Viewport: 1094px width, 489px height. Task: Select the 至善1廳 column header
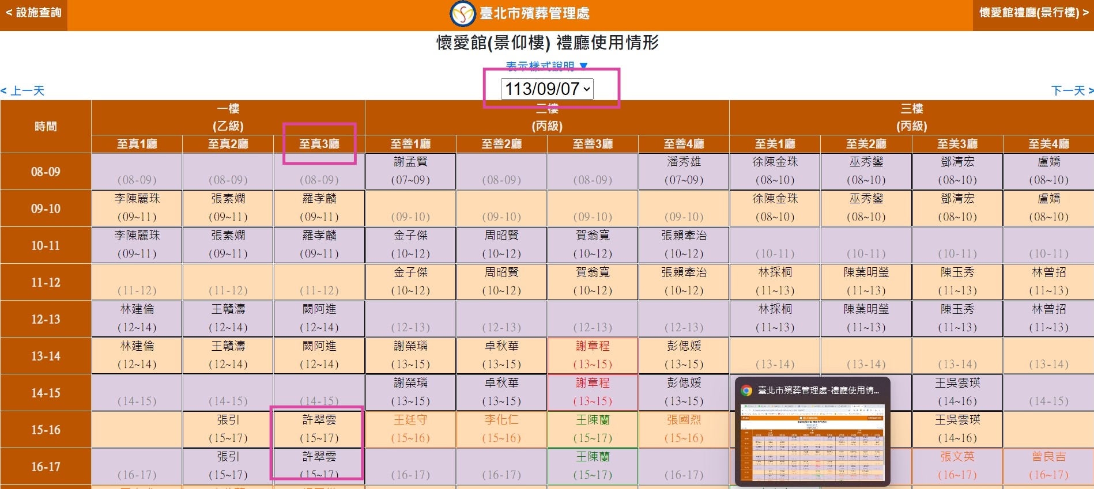pyautogui.click(x=410, y=144)
